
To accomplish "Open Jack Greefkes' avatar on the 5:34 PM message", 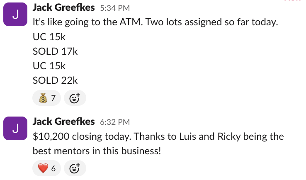I will pos(16,15).
